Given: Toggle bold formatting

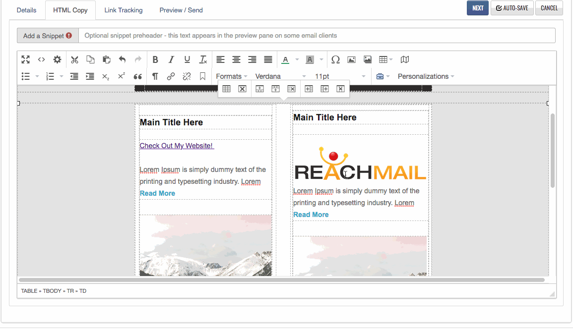Looking at the screenshot, I should (155, 59).
